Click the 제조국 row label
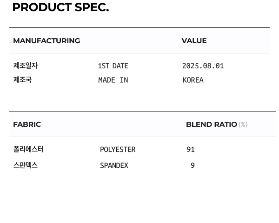Viewport: 279px width, 223px height. (x=22, y=80)
